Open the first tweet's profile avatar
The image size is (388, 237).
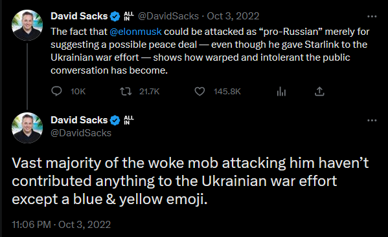coord(27,25)
